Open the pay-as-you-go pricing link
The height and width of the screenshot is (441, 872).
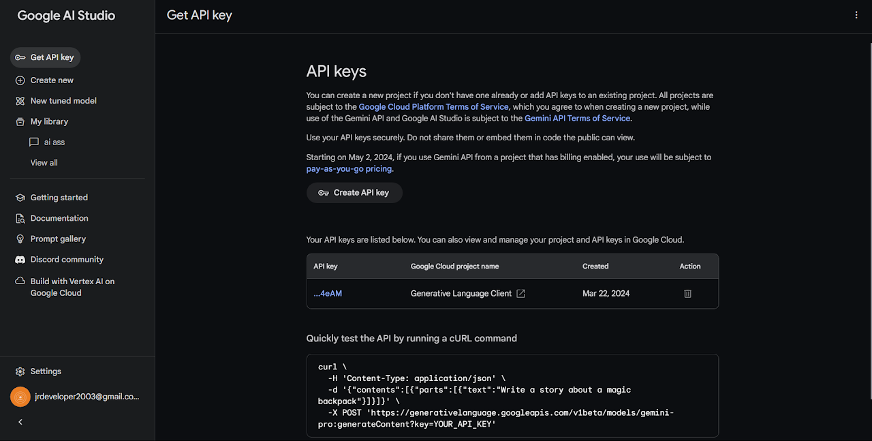point(349,169)
